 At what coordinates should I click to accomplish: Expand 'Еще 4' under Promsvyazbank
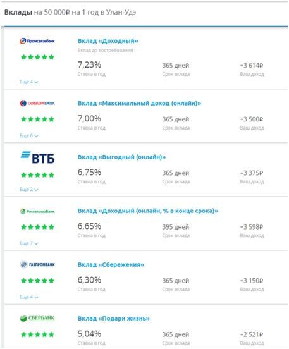(28, 82)
